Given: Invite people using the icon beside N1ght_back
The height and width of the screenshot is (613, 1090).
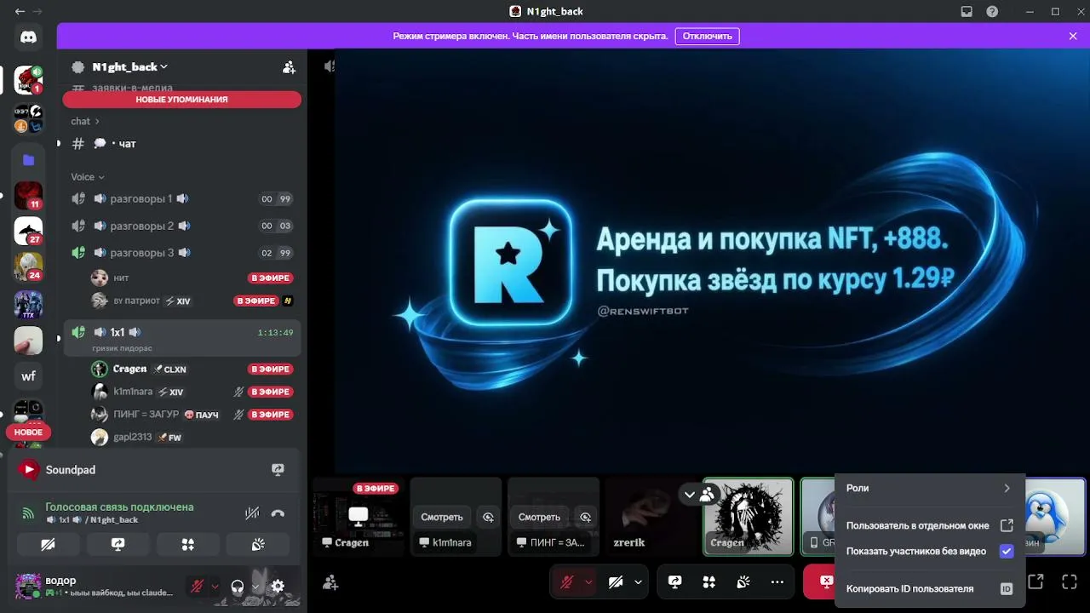Looking at the screenshot, I should pos(289,67).
